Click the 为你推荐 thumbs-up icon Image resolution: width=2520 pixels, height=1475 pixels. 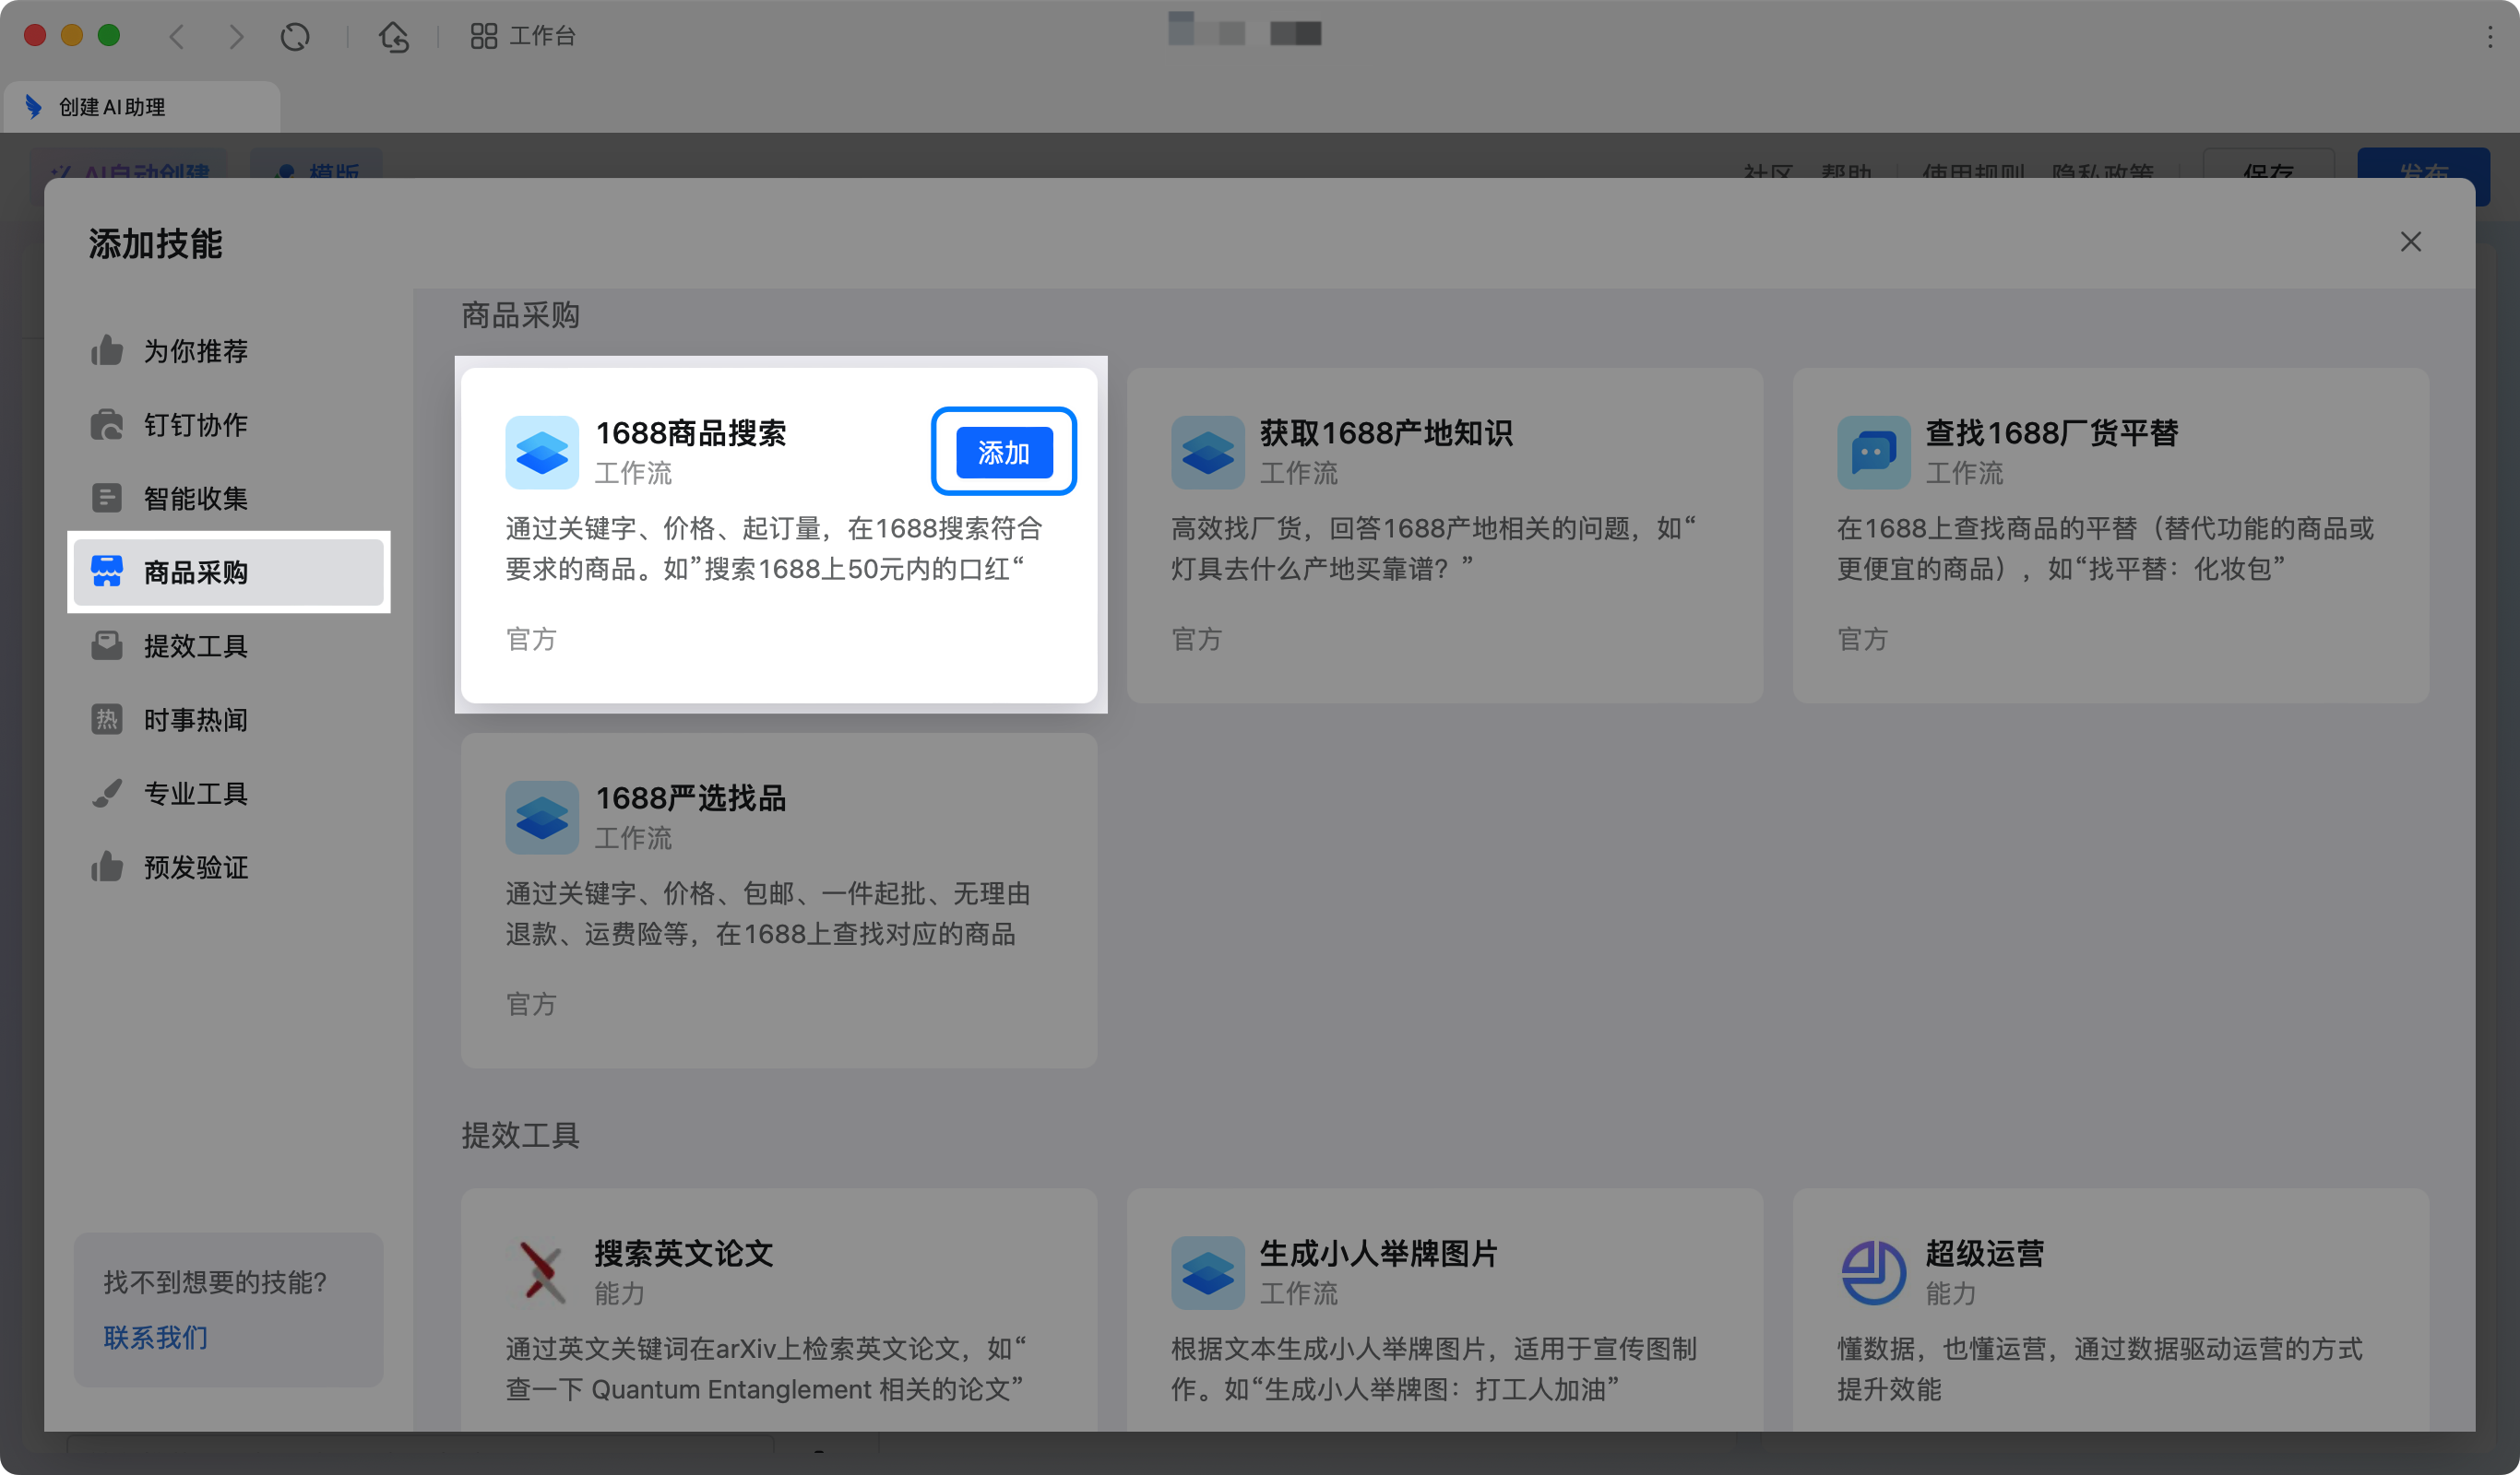(107, 349)
